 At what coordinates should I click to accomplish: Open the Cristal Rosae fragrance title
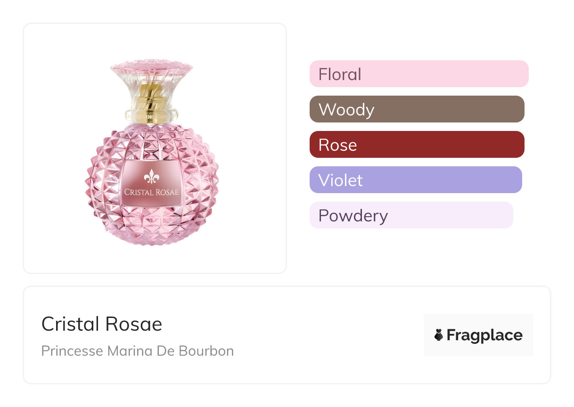tap(102, 324)
